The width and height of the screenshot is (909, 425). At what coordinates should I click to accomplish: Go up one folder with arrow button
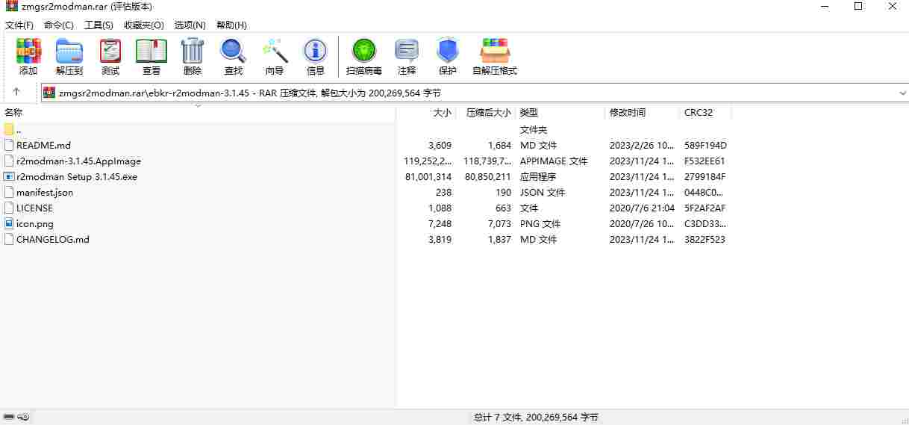(x=16, y=93)
